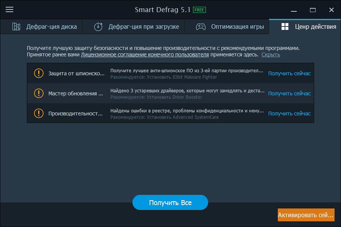Select the Ценр действия tab
Screen dimensions: 341x227
coord(305,26)
